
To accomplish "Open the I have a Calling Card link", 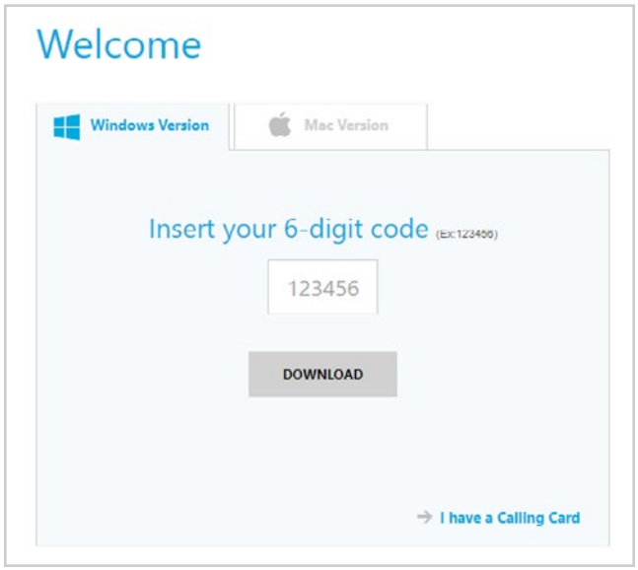I will click(x=510, y=518).
